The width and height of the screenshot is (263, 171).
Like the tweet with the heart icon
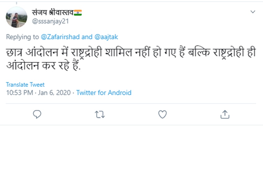point(162,115)
